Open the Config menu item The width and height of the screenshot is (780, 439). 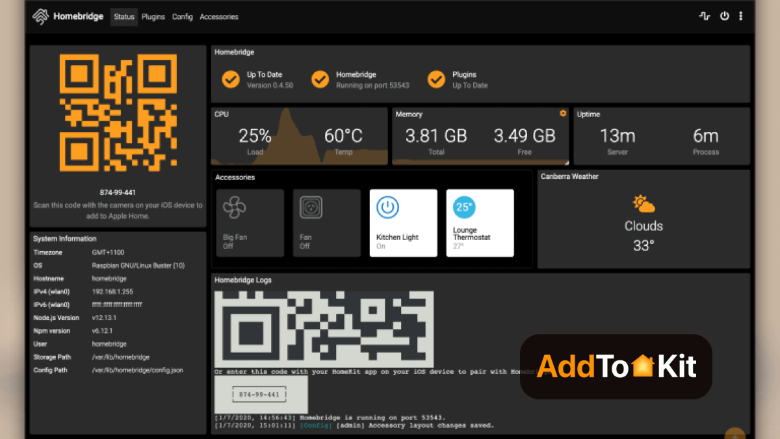[182, 17]
